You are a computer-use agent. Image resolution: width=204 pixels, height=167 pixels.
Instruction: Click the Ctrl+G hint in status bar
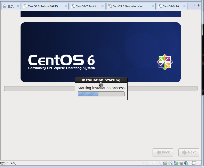(8, 163)
